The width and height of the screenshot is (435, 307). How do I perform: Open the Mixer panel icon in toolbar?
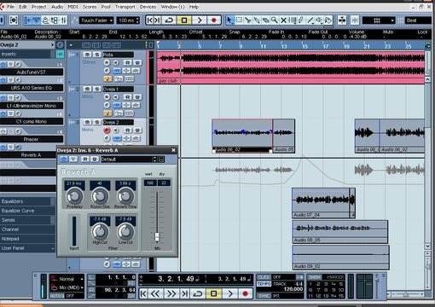coord(64,20)
